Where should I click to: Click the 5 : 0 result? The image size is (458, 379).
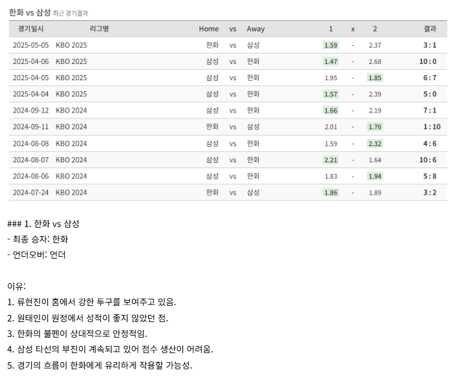tap(430, 94)
